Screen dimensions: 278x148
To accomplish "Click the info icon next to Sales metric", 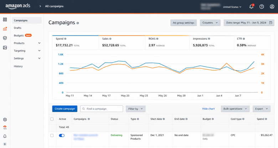I will 110,39.
